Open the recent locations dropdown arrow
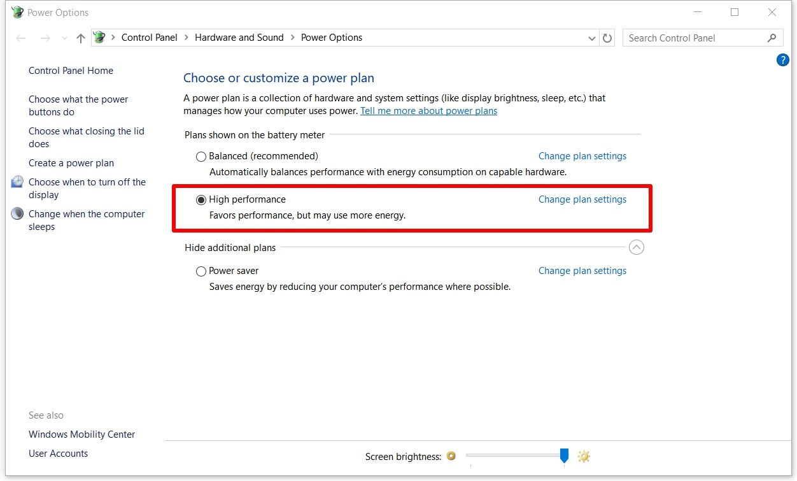Viewport: 797px width, 481px height. pos(64,38)
